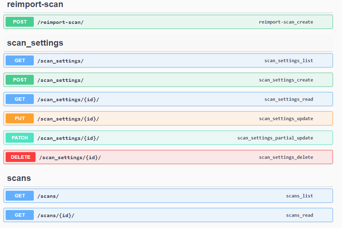
Task: Expand the DELETE /scan_settings/{id}/ endpoint path
Action: coord(70,157)
